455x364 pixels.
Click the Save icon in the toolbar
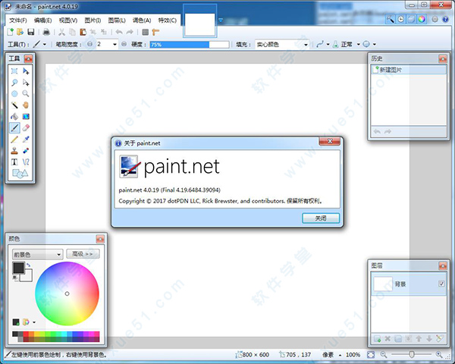pos(30,33)
